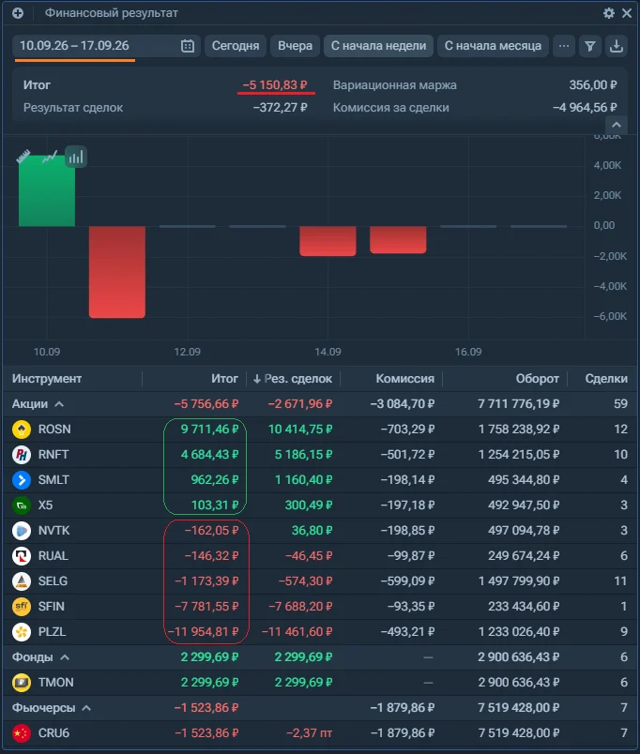Select the Сегодня period

(236, 46)
